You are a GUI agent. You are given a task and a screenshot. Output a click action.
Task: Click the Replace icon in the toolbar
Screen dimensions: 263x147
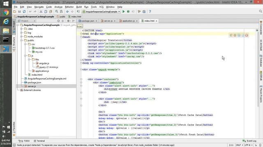(x=61, y=11)
